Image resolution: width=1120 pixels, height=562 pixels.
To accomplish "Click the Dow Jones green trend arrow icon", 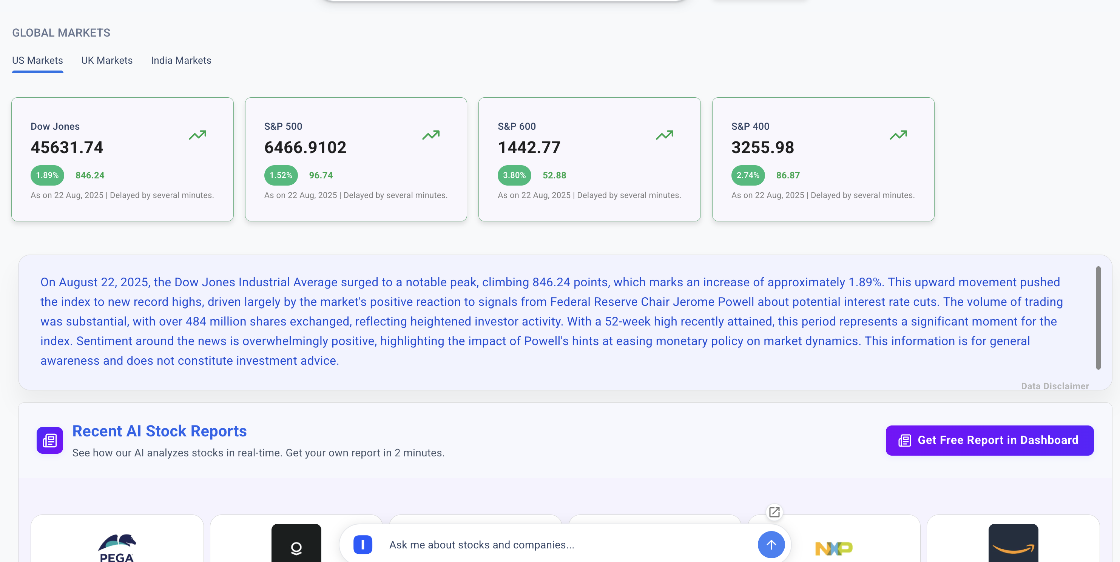I will tap(197, 135).
